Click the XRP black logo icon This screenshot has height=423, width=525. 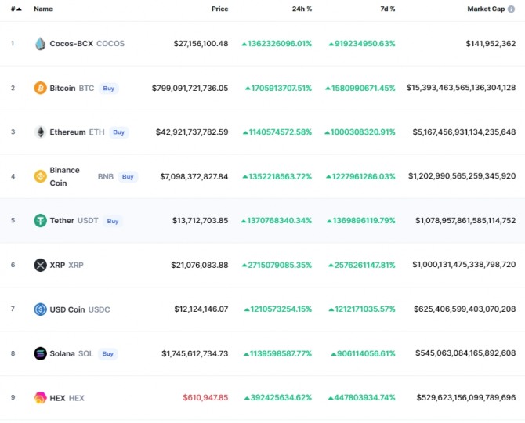click(x=40, y=265)
